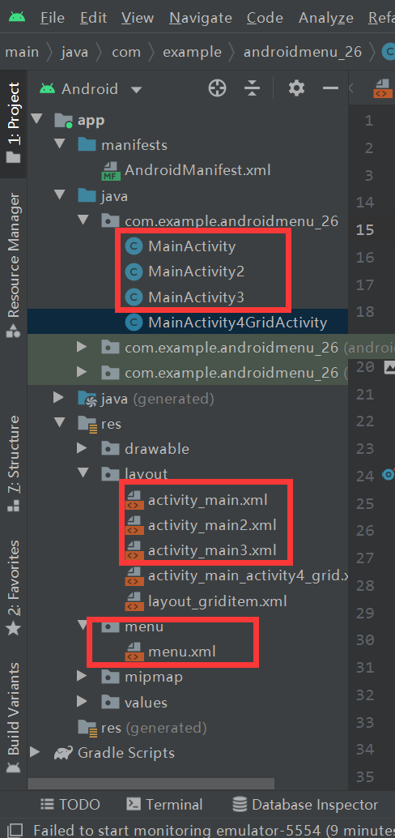The width and height of the screenshot is (395, 838).
Task: Open the Android project view dropdown
Action: click(90, 88)
